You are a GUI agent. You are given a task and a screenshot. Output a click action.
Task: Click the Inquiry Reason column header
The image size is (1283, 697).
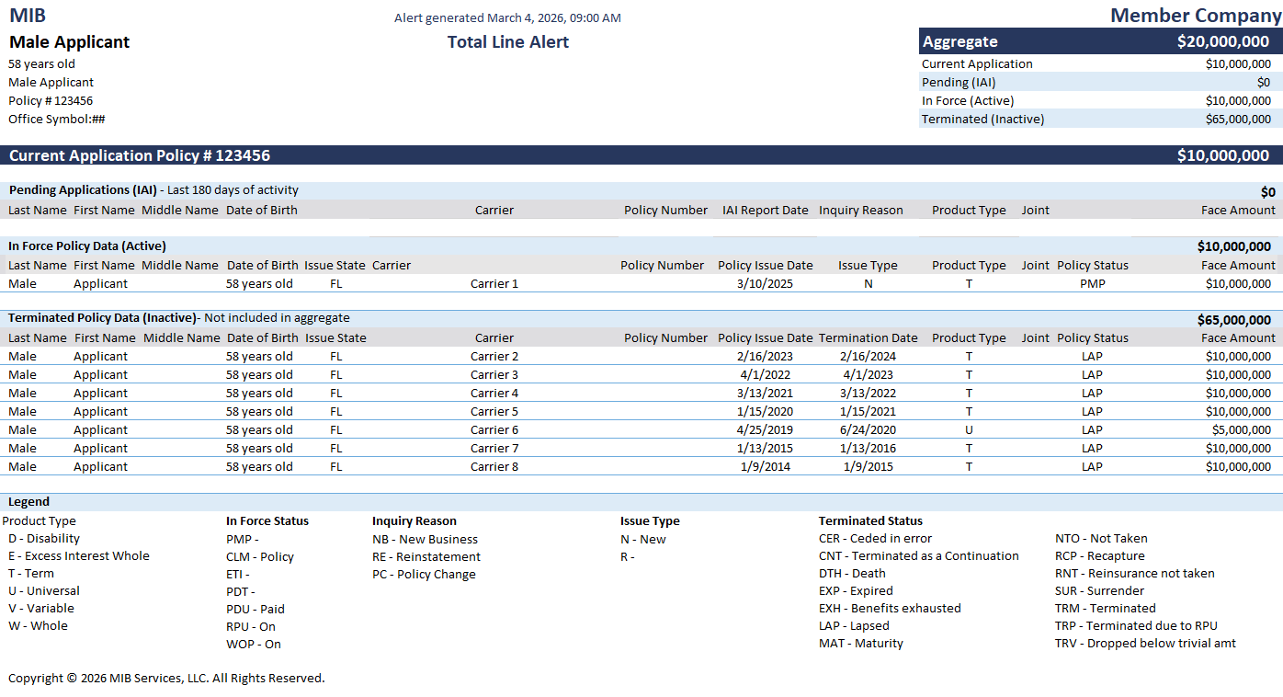point(861,210)
